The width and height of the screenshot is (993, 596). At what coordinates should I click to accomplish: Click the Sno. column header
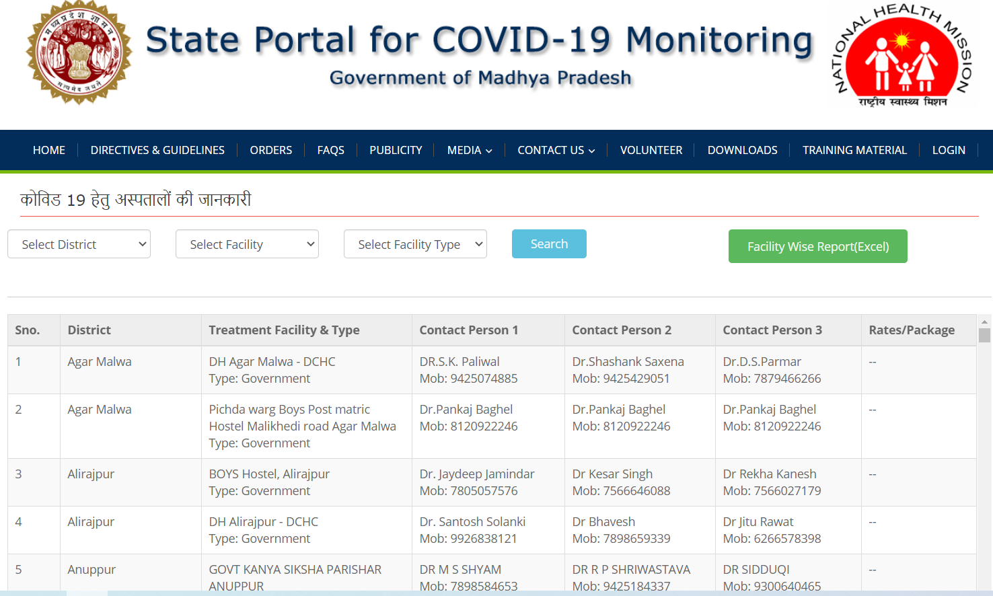point(34,330)
